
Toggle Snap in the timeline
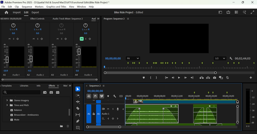point(95,96)
